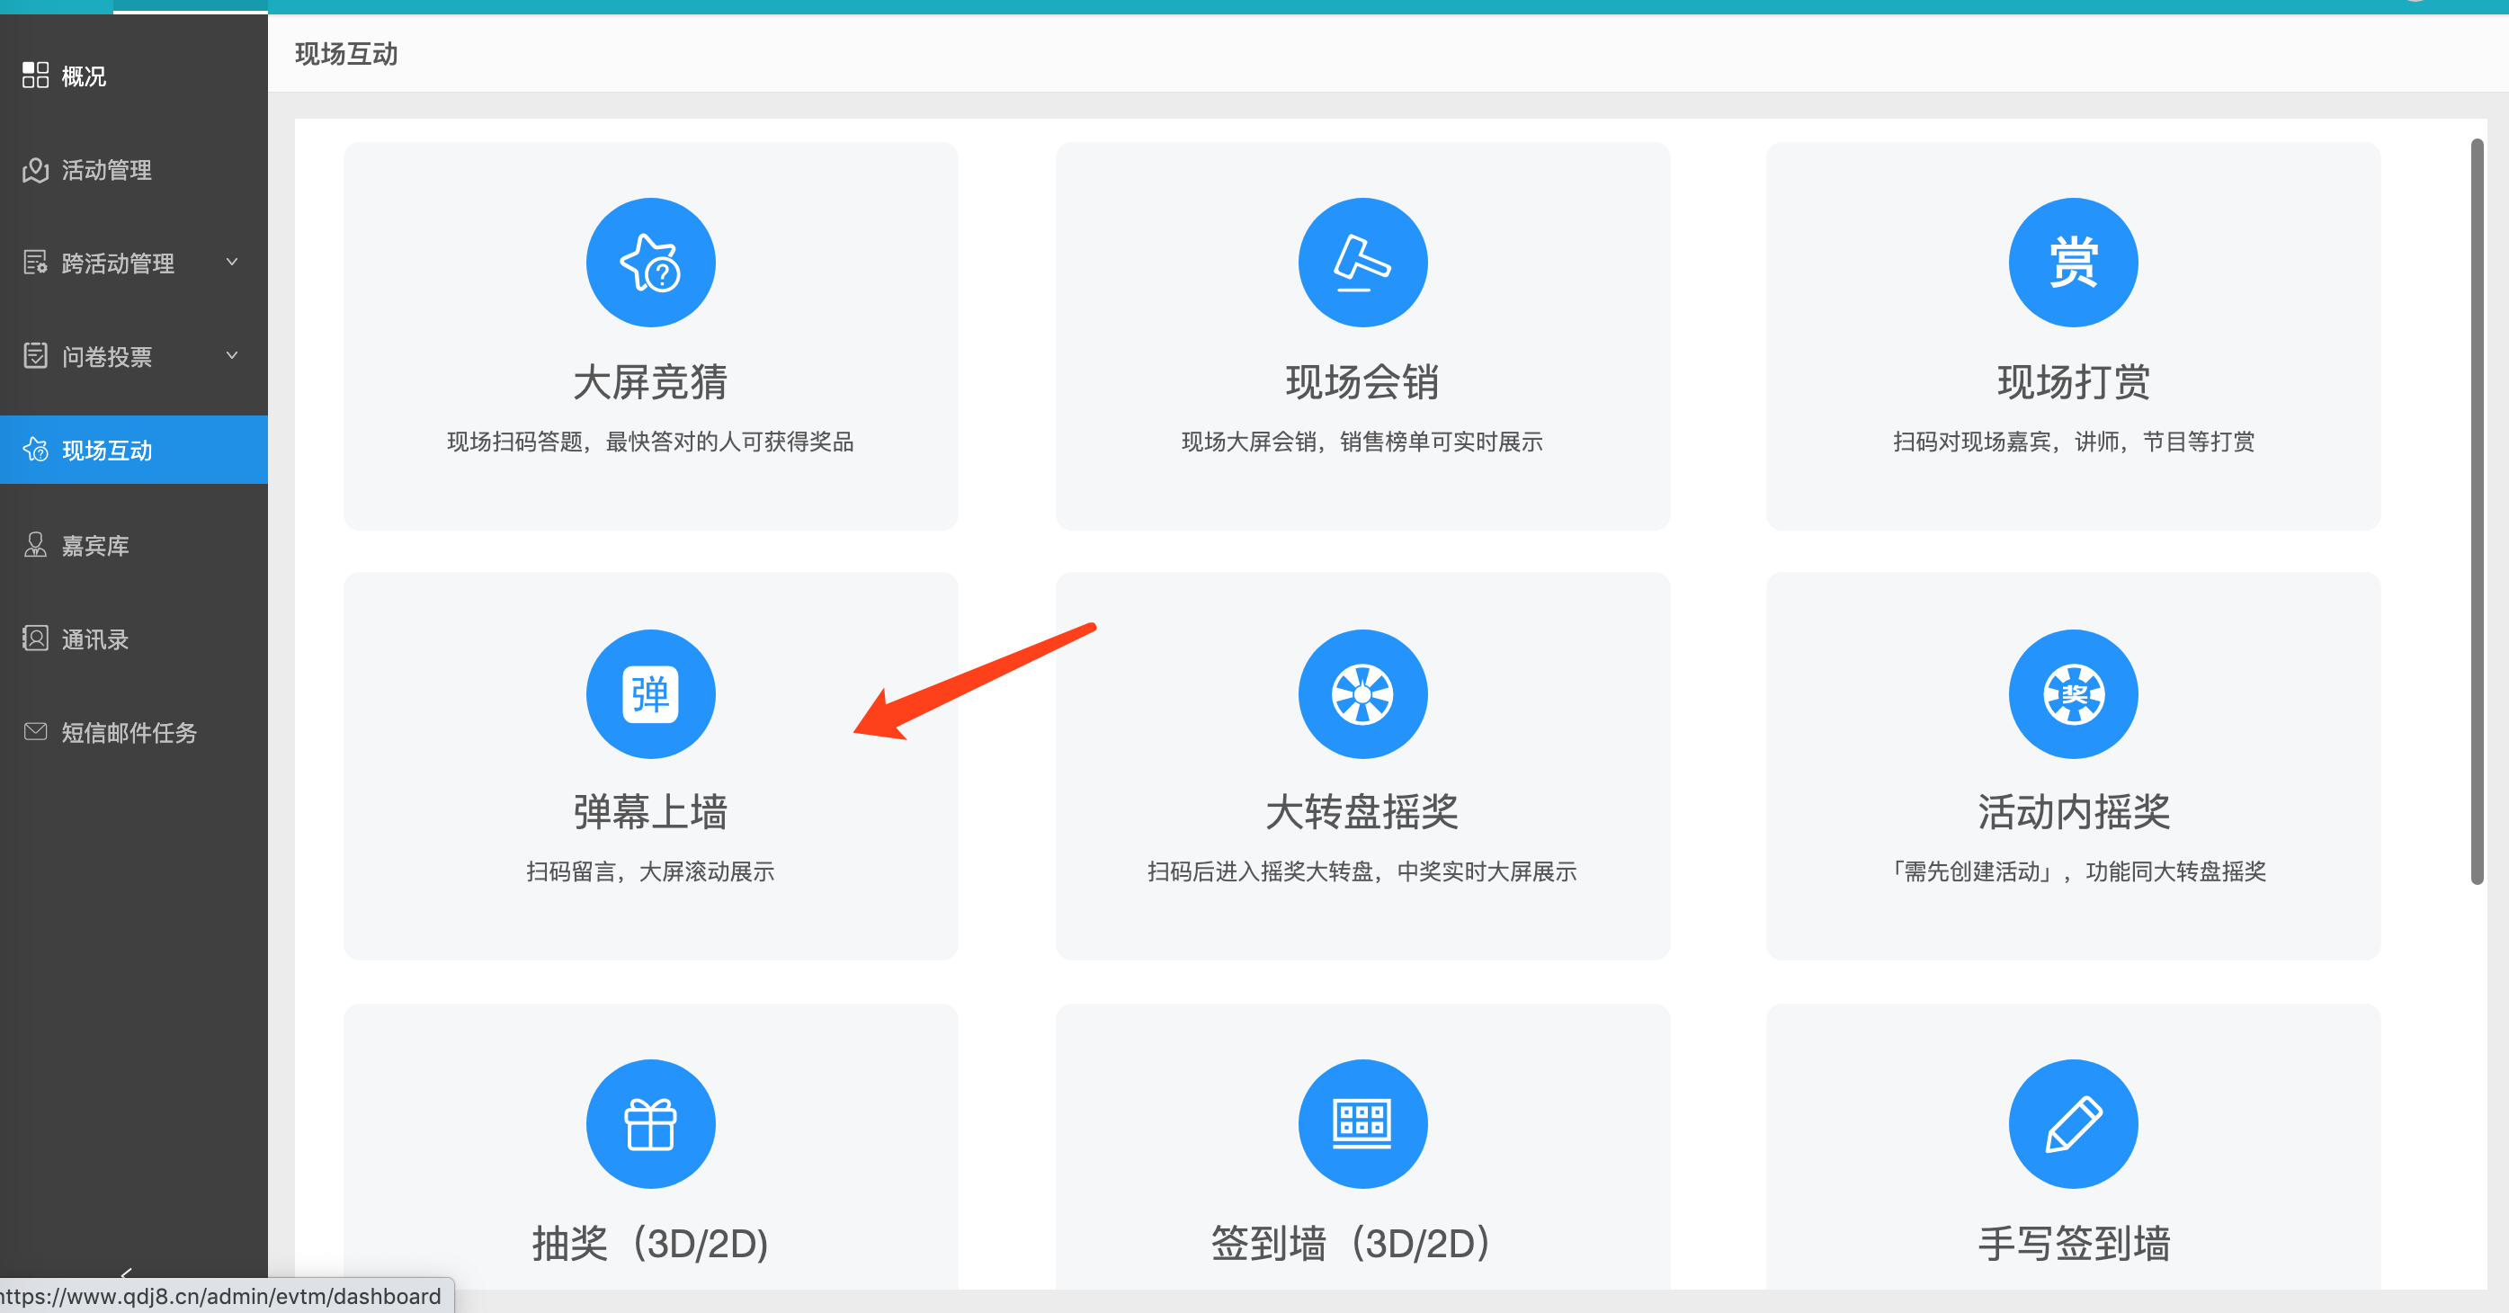Collapse the sidebar with bottom arrow
Image resolution: width=2509 pixels, height=1313 pixels.
(x=127, y=1273)
